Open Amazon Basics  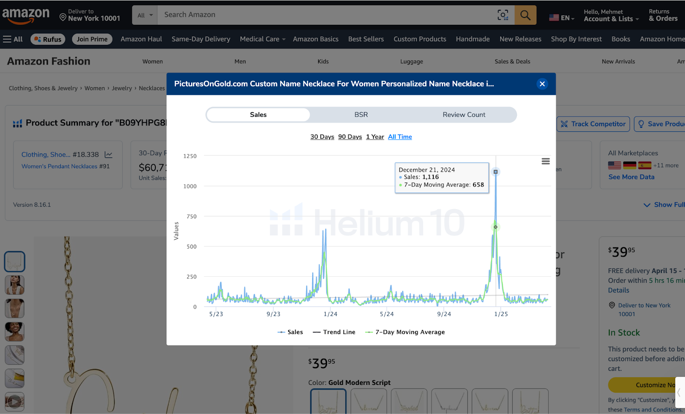click(x=316, y=39)
